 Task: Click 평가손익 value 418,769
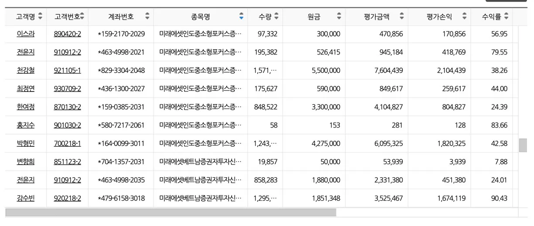[454, 52]
